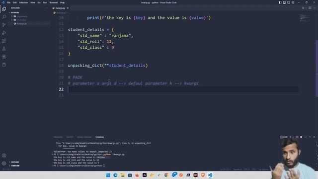Open the Brave browser from the taskbar
The image size is (318, 179).
tap(203, 175)
